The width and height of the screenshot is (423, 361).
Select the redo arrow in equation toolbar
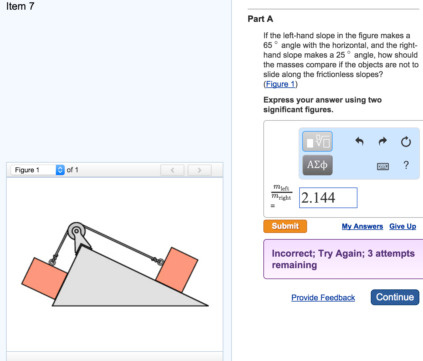tap(382, 141)
